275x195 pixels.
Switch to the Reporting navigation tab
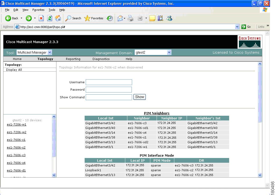pos(73,59)
